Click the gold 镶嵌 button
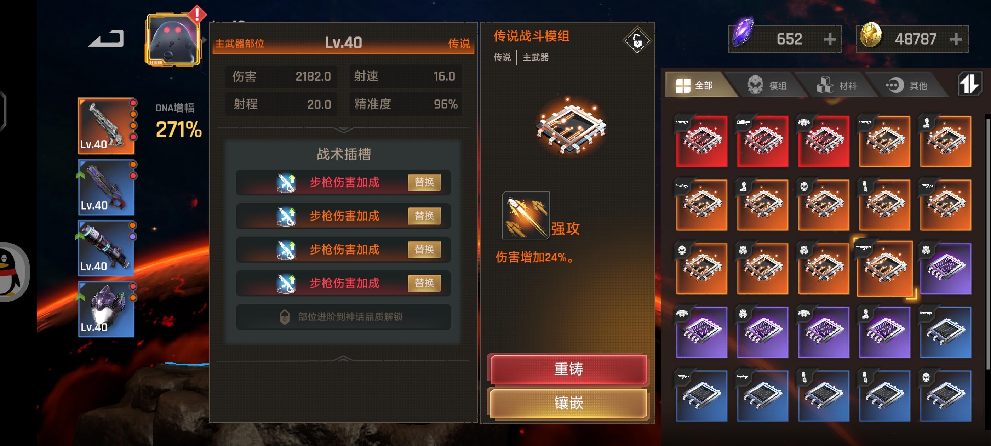991x446 pixels. [569, 403]
